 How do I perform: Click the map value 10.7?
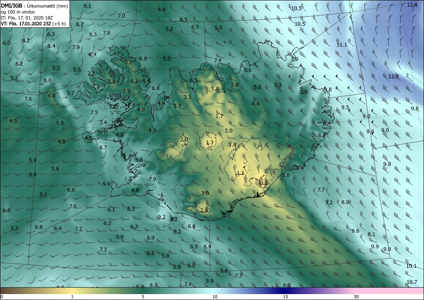[x=412, y=282]
